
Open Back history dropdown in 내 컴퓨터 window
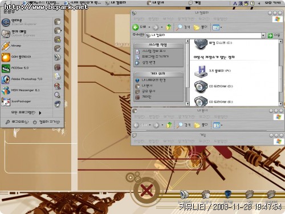click(149, 27)
